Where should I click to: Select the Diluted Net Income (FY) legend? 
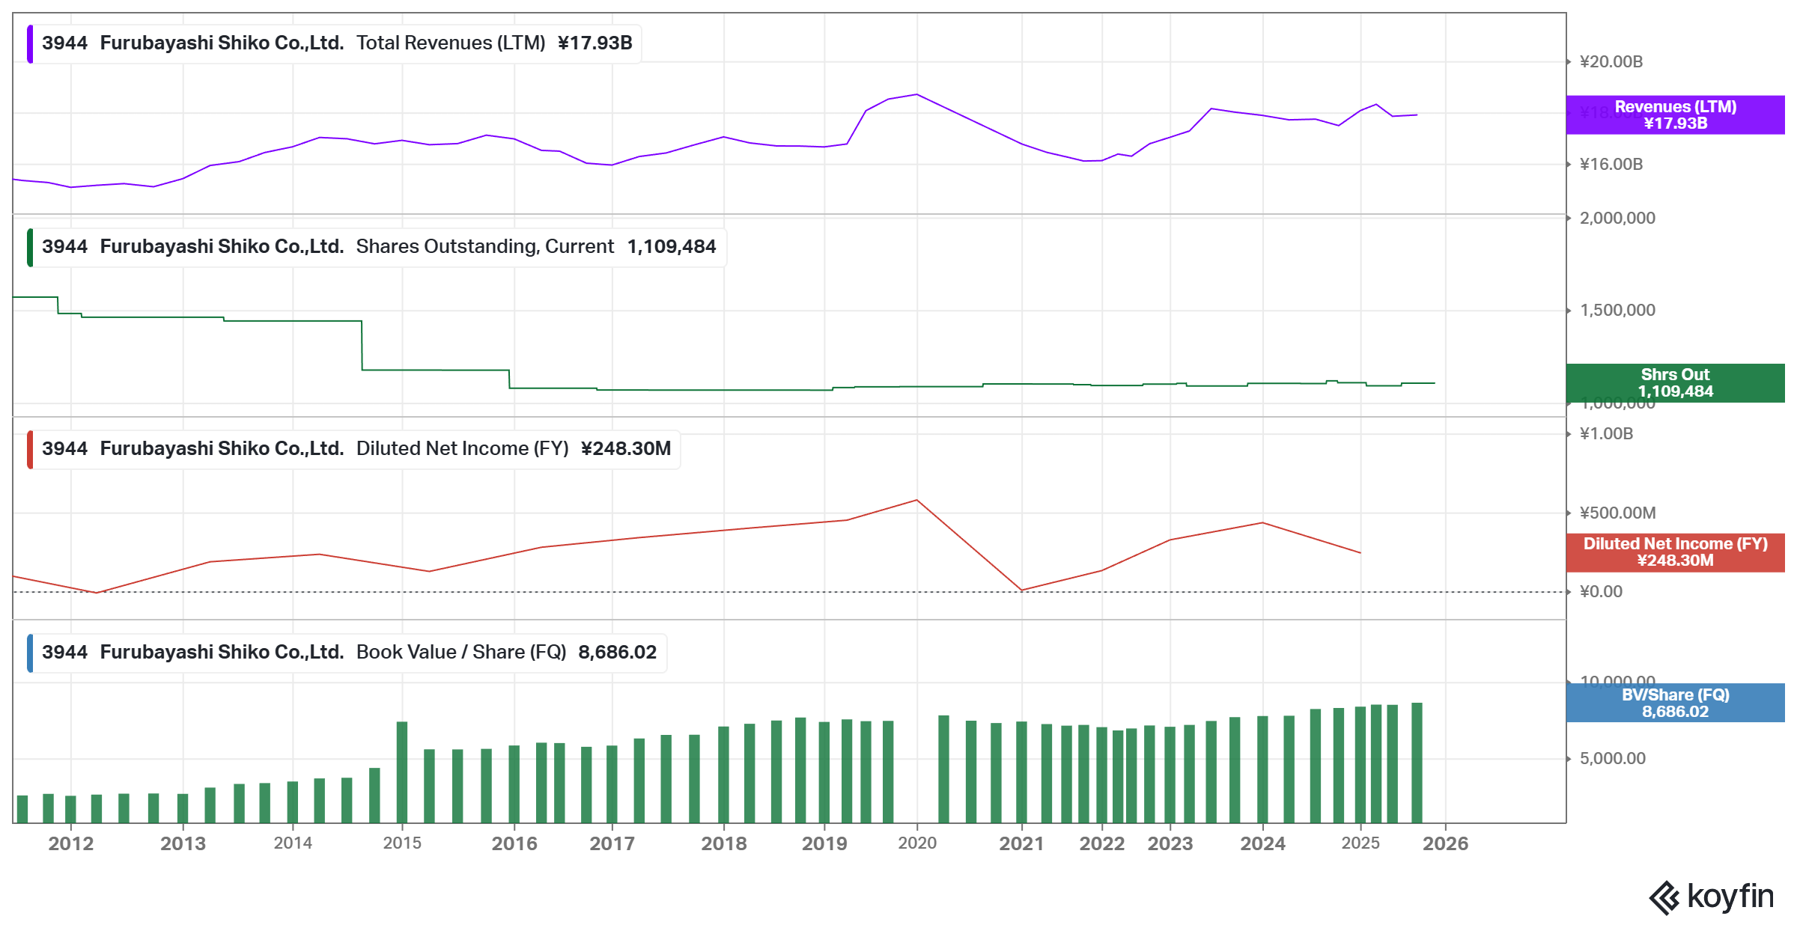coord(462,449)
